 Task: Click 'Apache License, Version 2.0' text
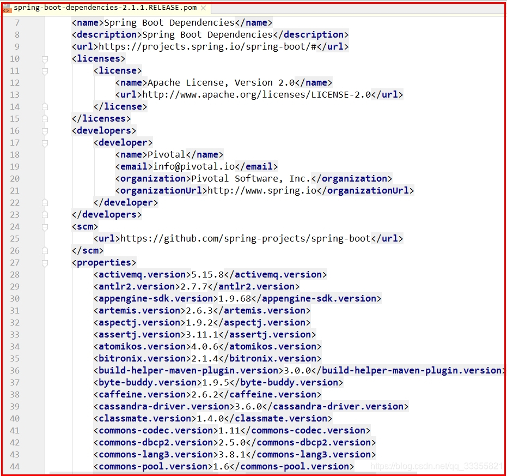[221, 82]
